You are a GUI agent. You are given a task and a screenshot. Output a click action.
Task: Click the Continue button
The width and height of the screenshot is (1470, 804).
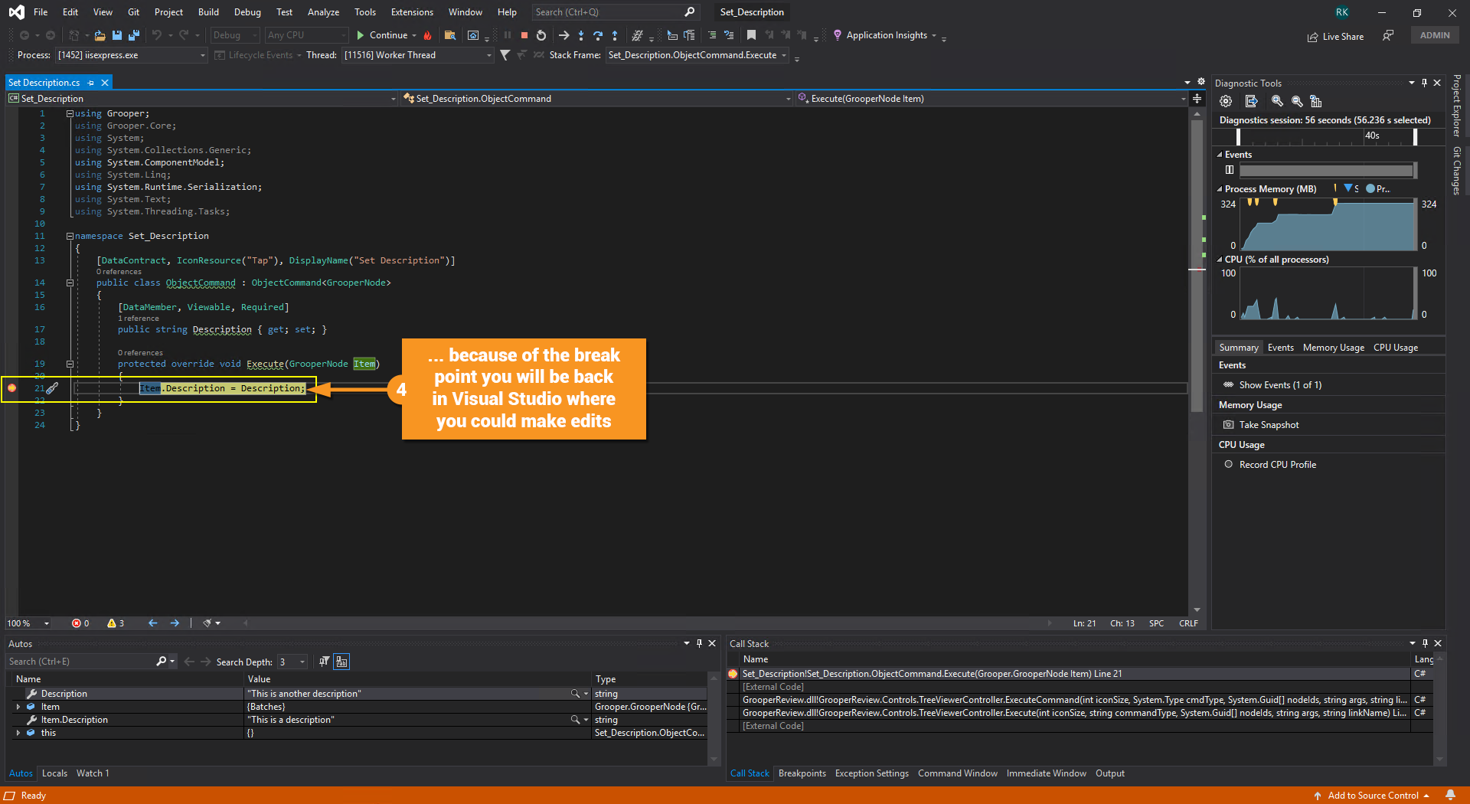(381, 35)
